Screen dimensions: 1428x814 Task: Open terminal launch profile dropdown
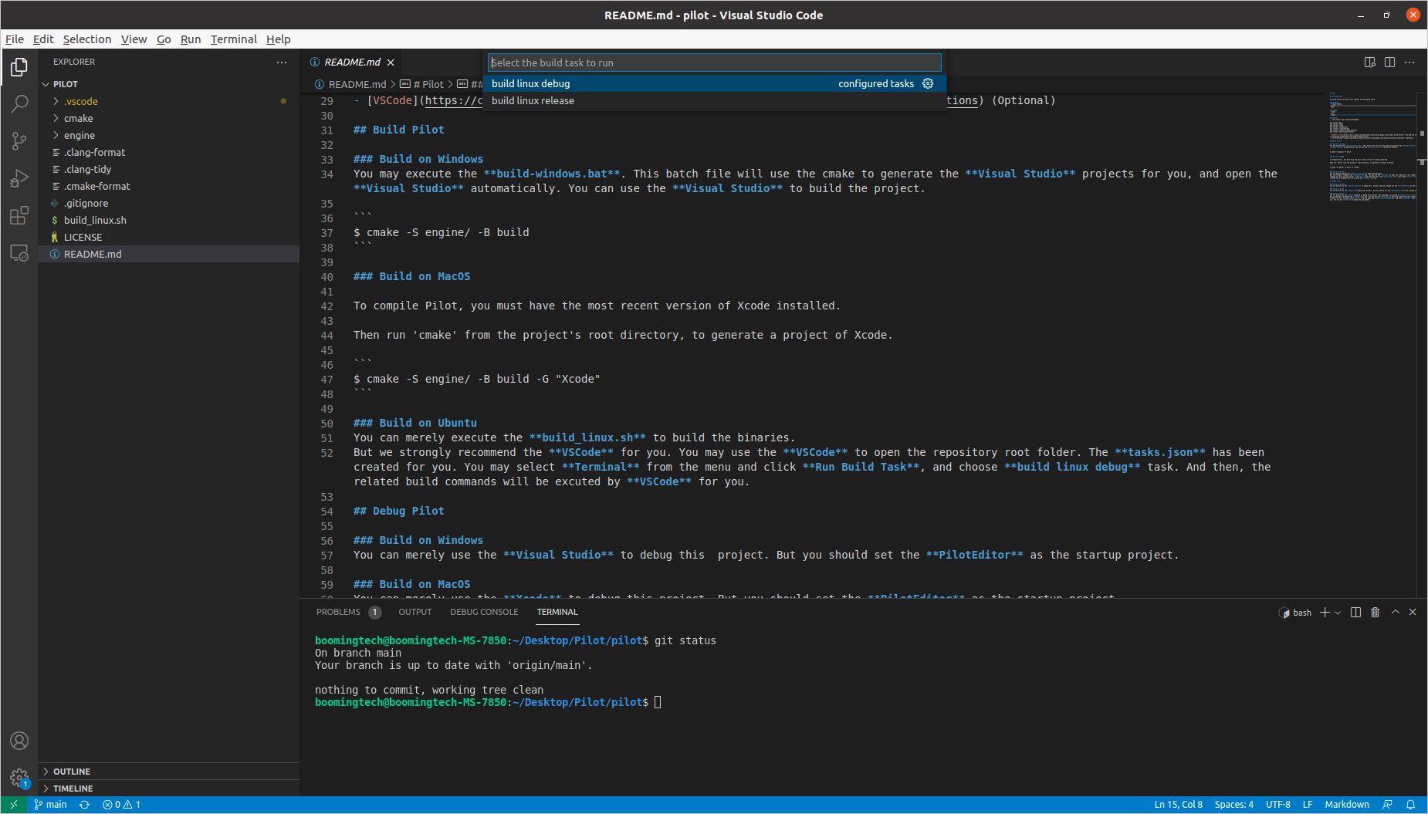[1338, 612]
